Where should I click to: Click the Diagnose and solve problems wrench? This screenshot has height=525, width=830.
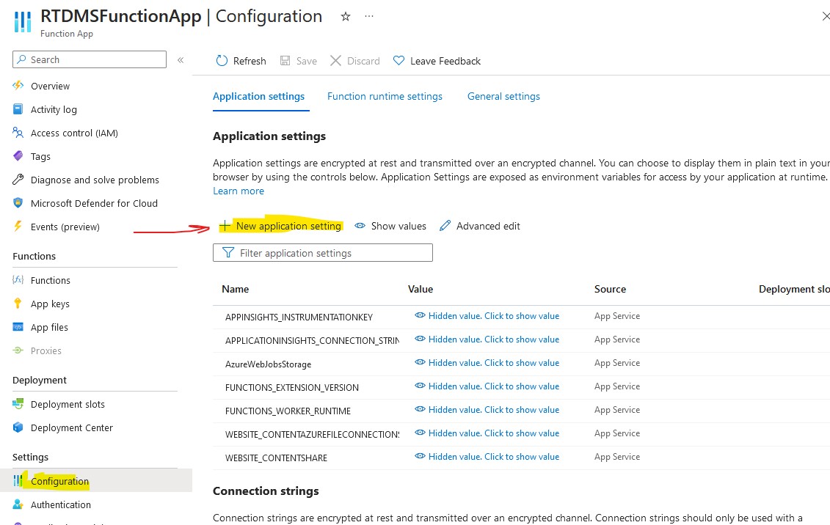[18, 180]
